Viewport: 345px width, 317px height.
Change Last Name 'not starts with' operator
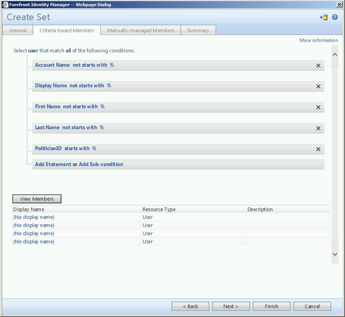pyautogui.click(x=80, y=128)
